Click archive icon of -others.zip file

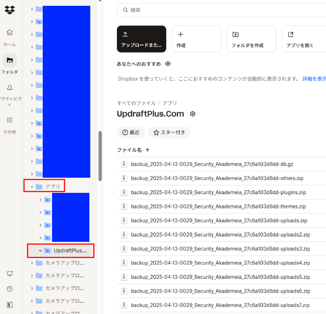point(124,178)
